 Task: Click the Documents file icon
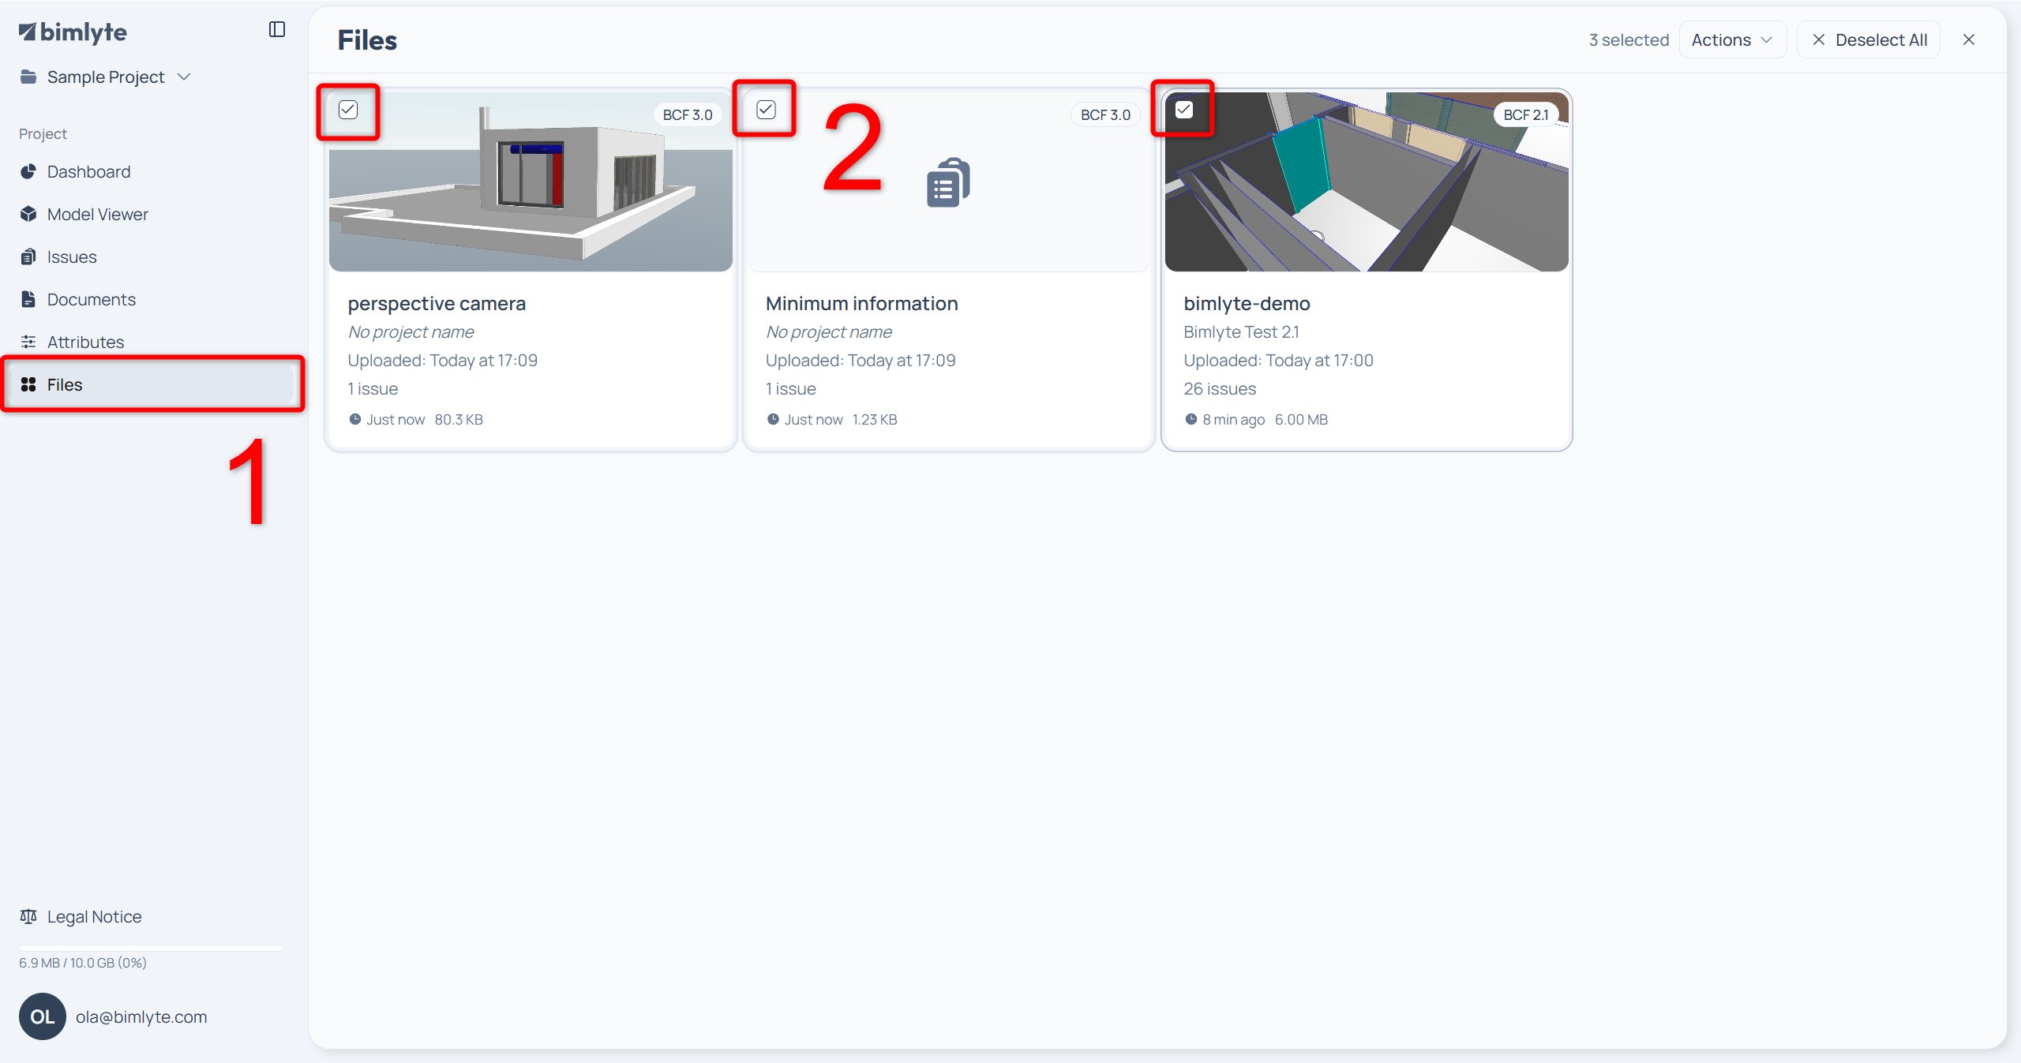[x=28, y=299]
